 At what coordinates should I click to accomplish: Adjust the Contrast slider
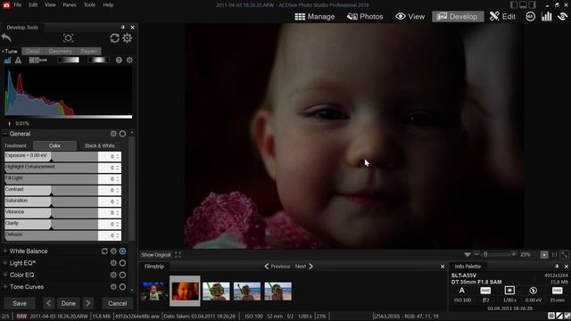(x=51, y=190)
